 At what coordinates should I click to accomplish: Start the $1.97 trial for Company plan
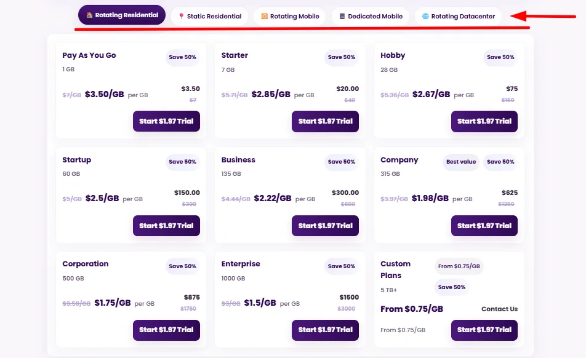[484, 226]
